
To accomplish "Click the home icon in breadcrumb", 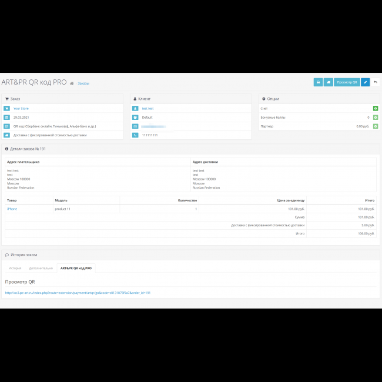I will [72, 83].
